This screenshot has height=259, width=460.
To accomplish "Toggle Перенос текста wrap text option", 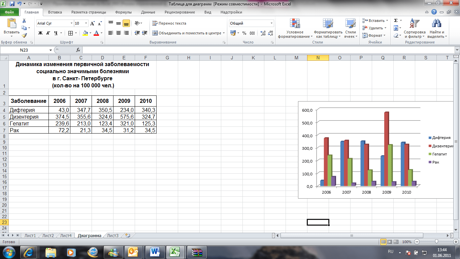I will (x=168, y=23).
